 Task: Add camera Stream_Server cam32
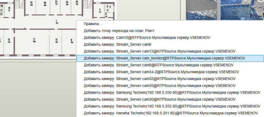pyautogui.click(x=170, y=79)
